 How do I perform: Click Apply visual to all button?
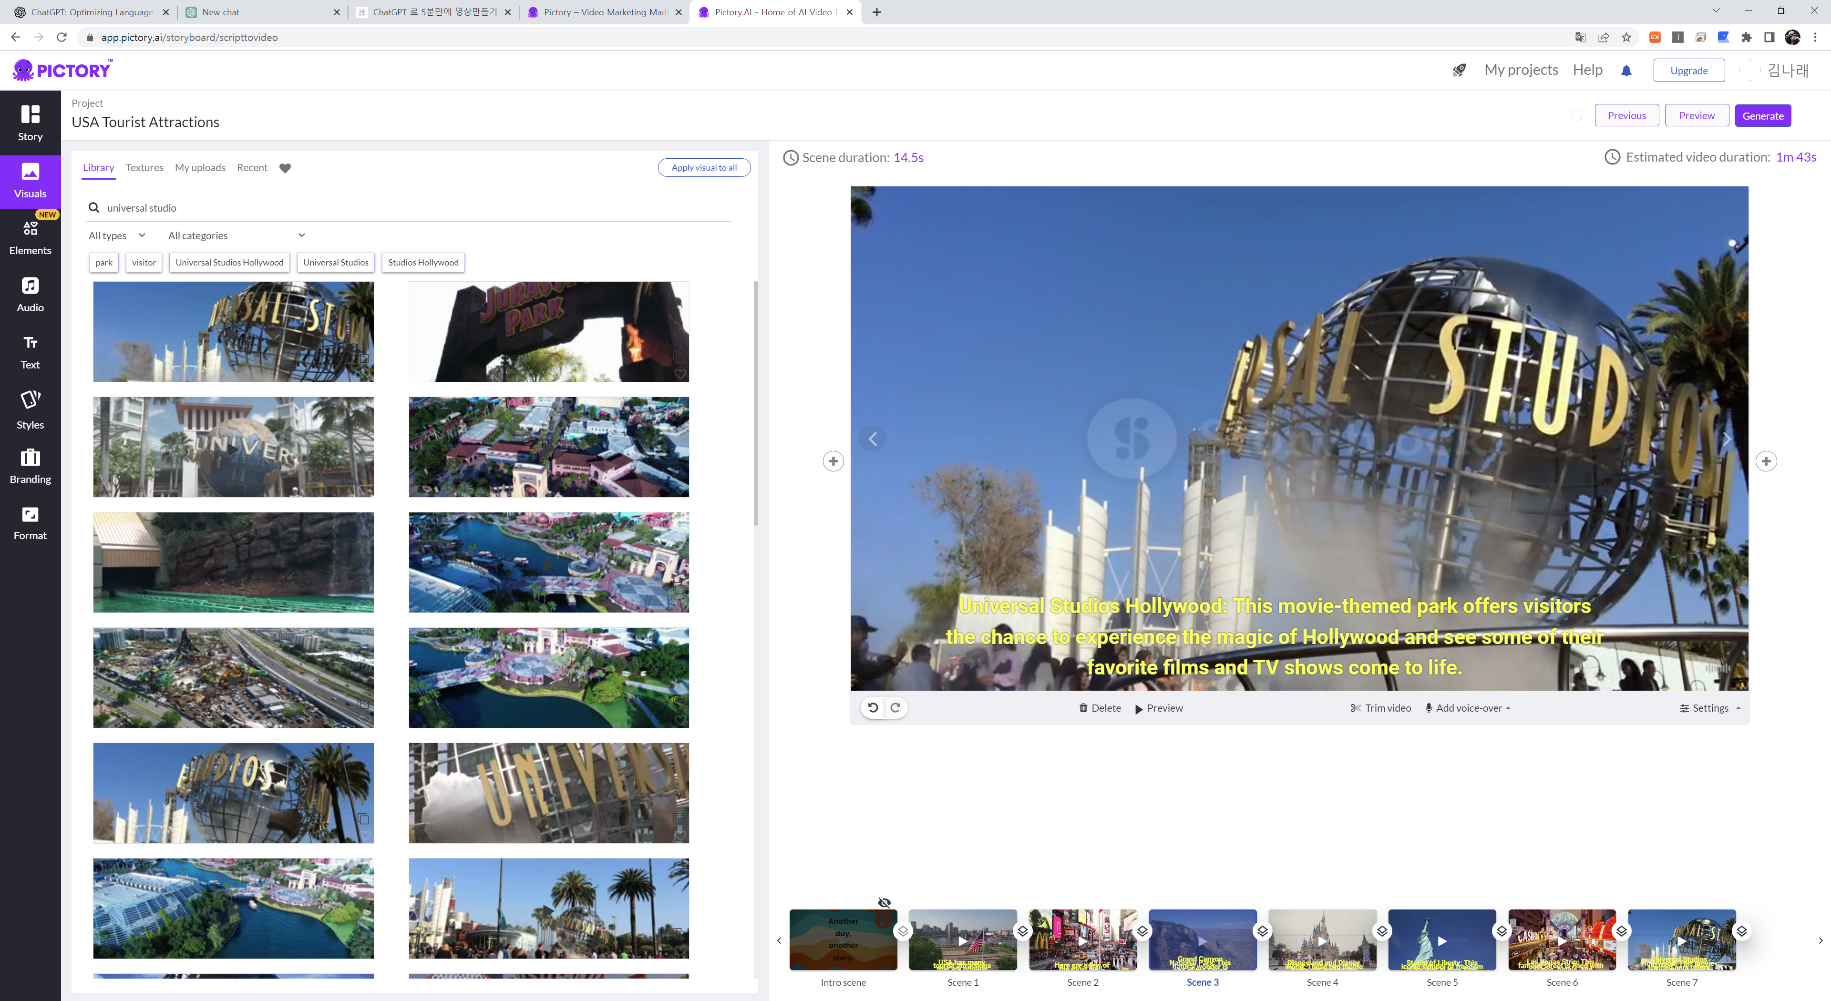coord(704,168)
